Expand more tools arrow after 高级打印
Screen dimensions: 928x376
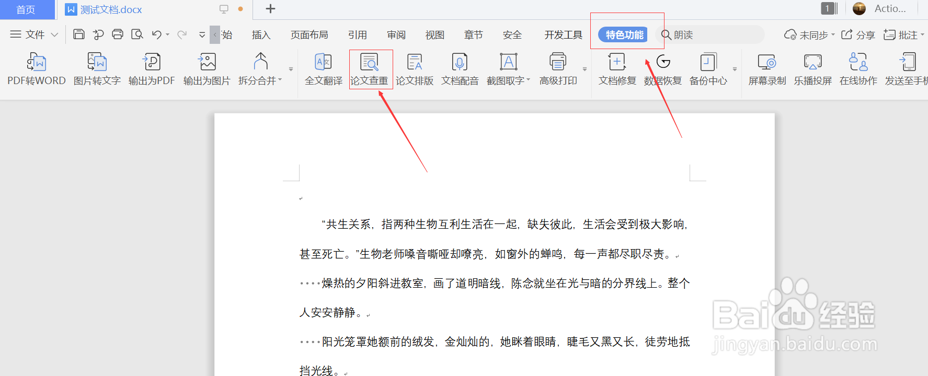pos(585,69)
